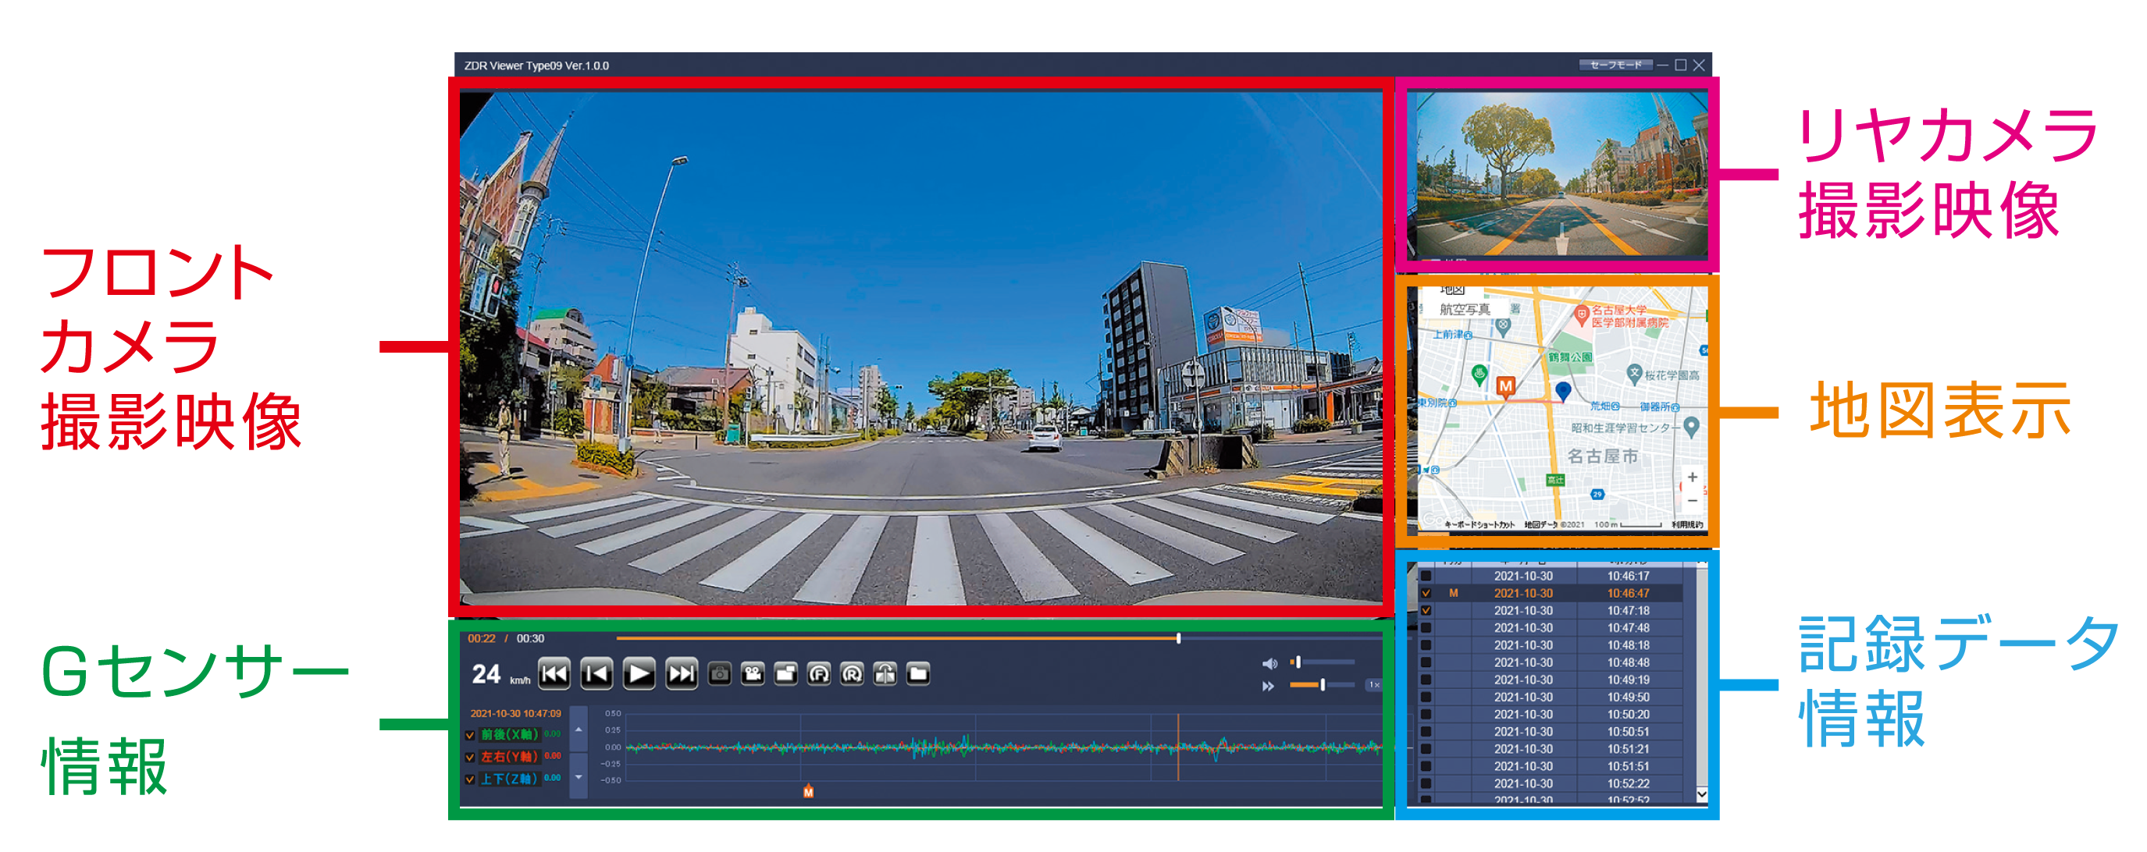The image size is (2147, 852).
Task: Zoom in on map with plus
Action: (x=1692, y=477)
